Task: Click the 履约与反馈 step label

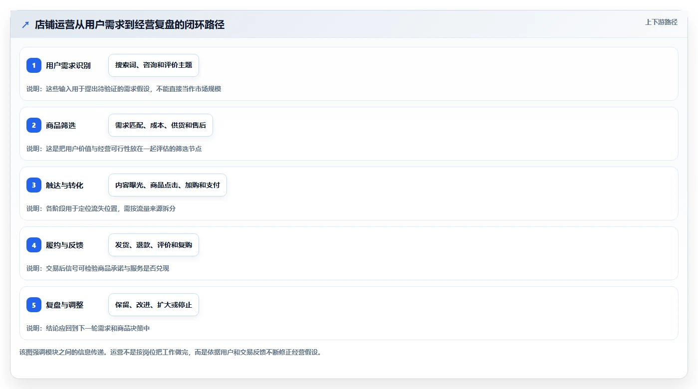Action: point(64,245)
